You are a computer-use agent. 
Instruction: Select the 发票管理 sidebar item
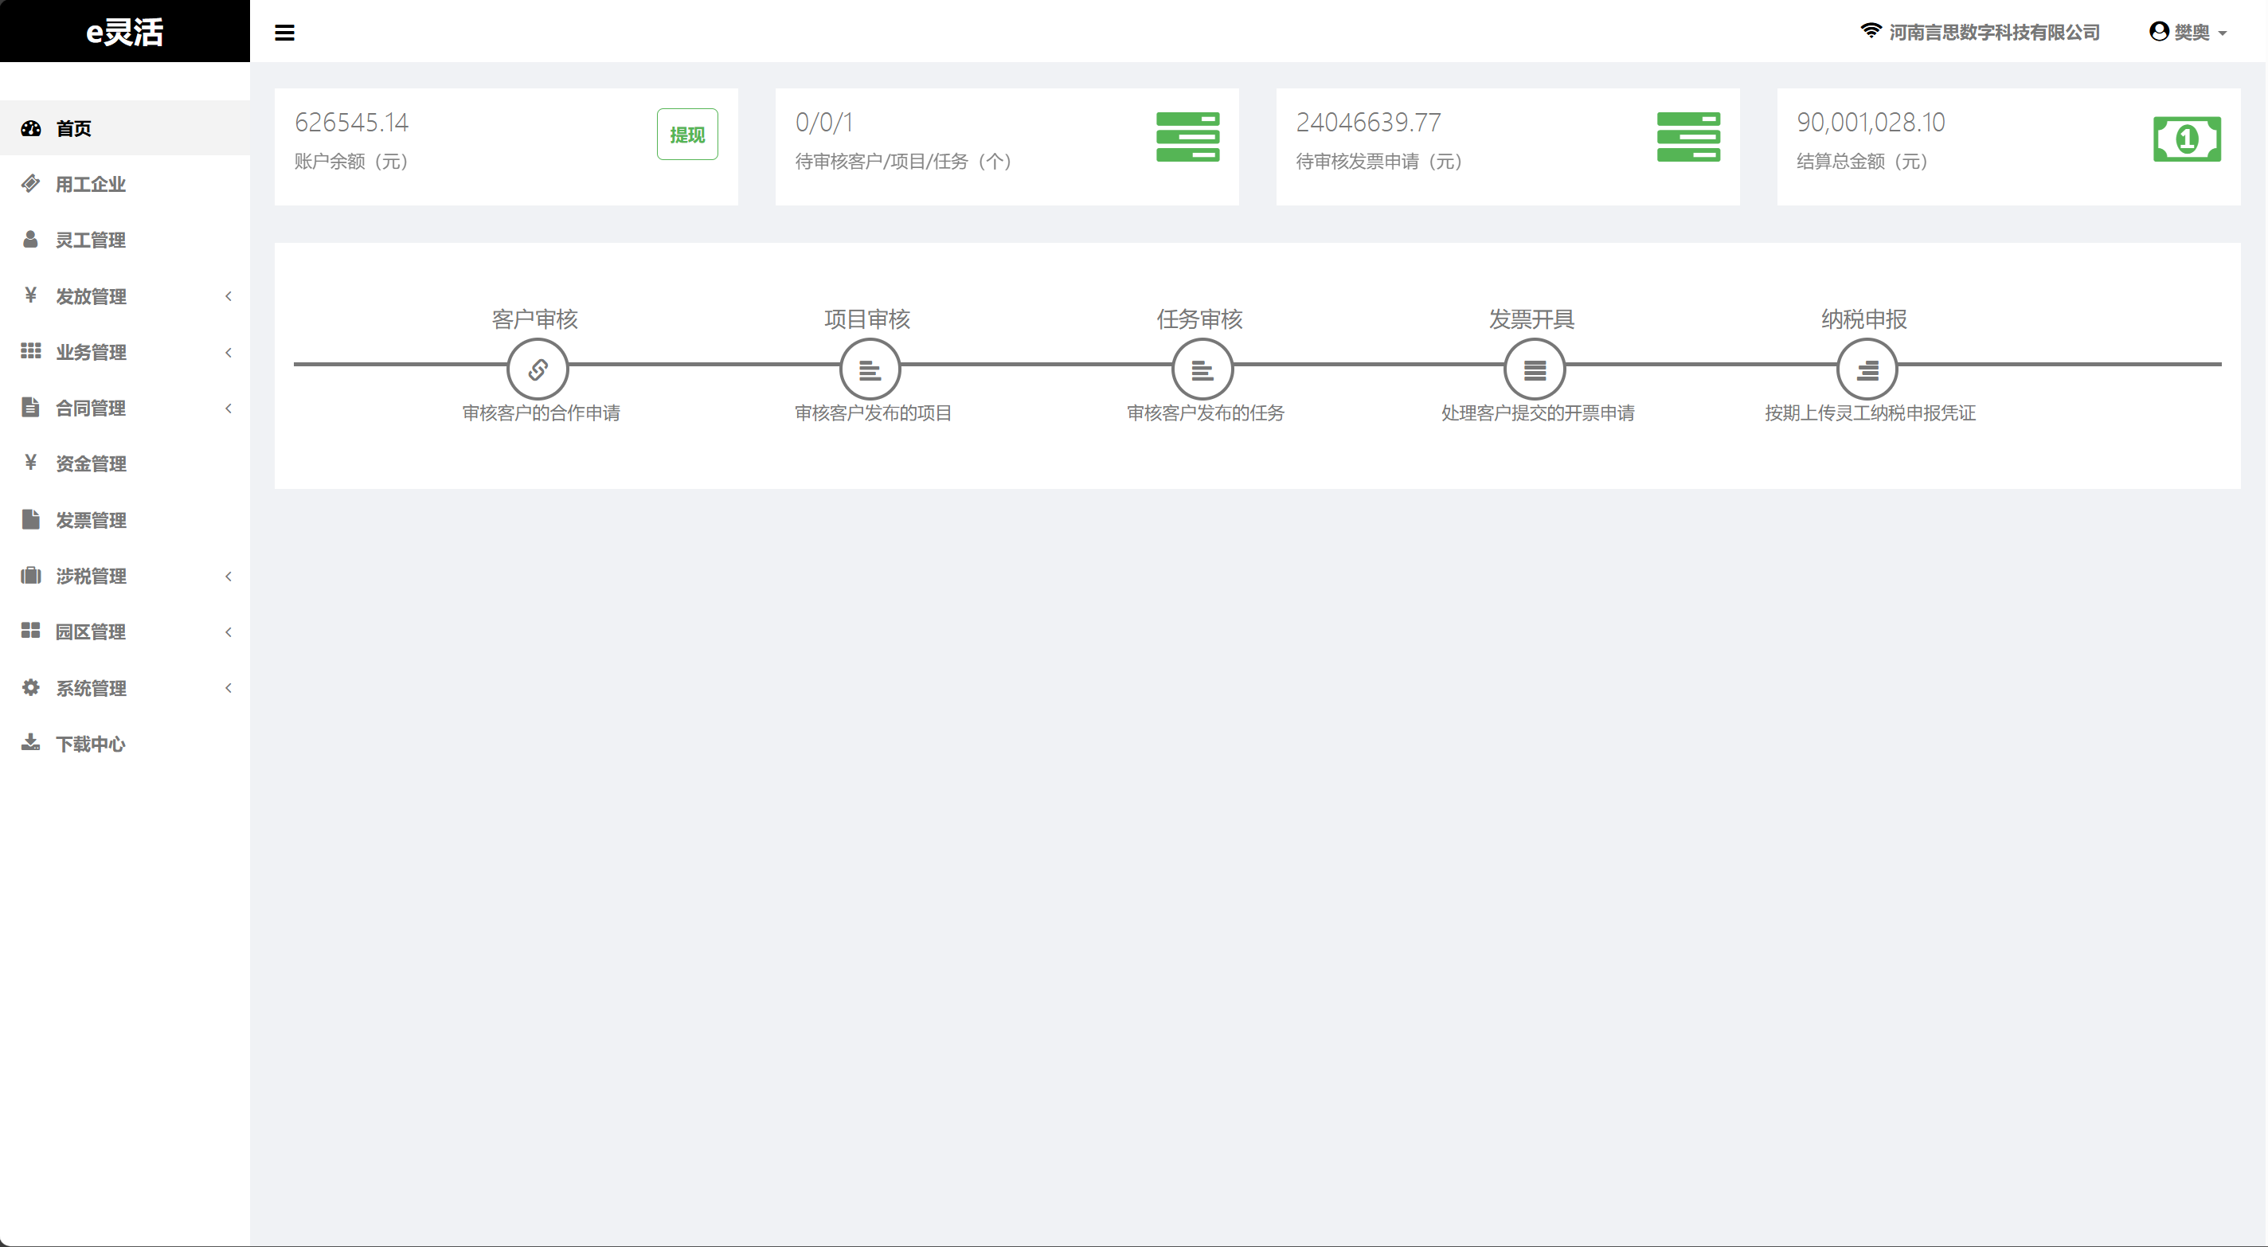coord(91,521)
